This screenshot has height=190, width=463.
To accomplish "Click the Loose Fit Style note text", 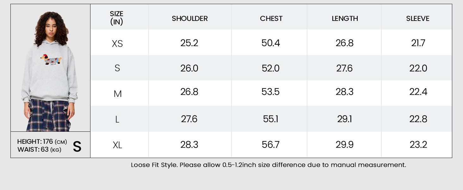I will tap(269, 165).
